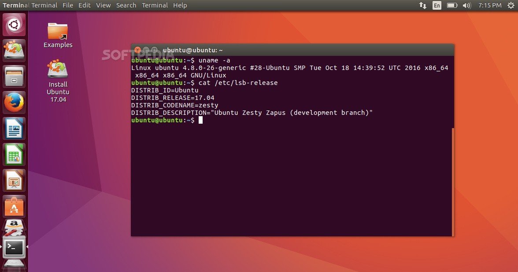
Task: Click the uname -a command text
Action: point(214,60)
